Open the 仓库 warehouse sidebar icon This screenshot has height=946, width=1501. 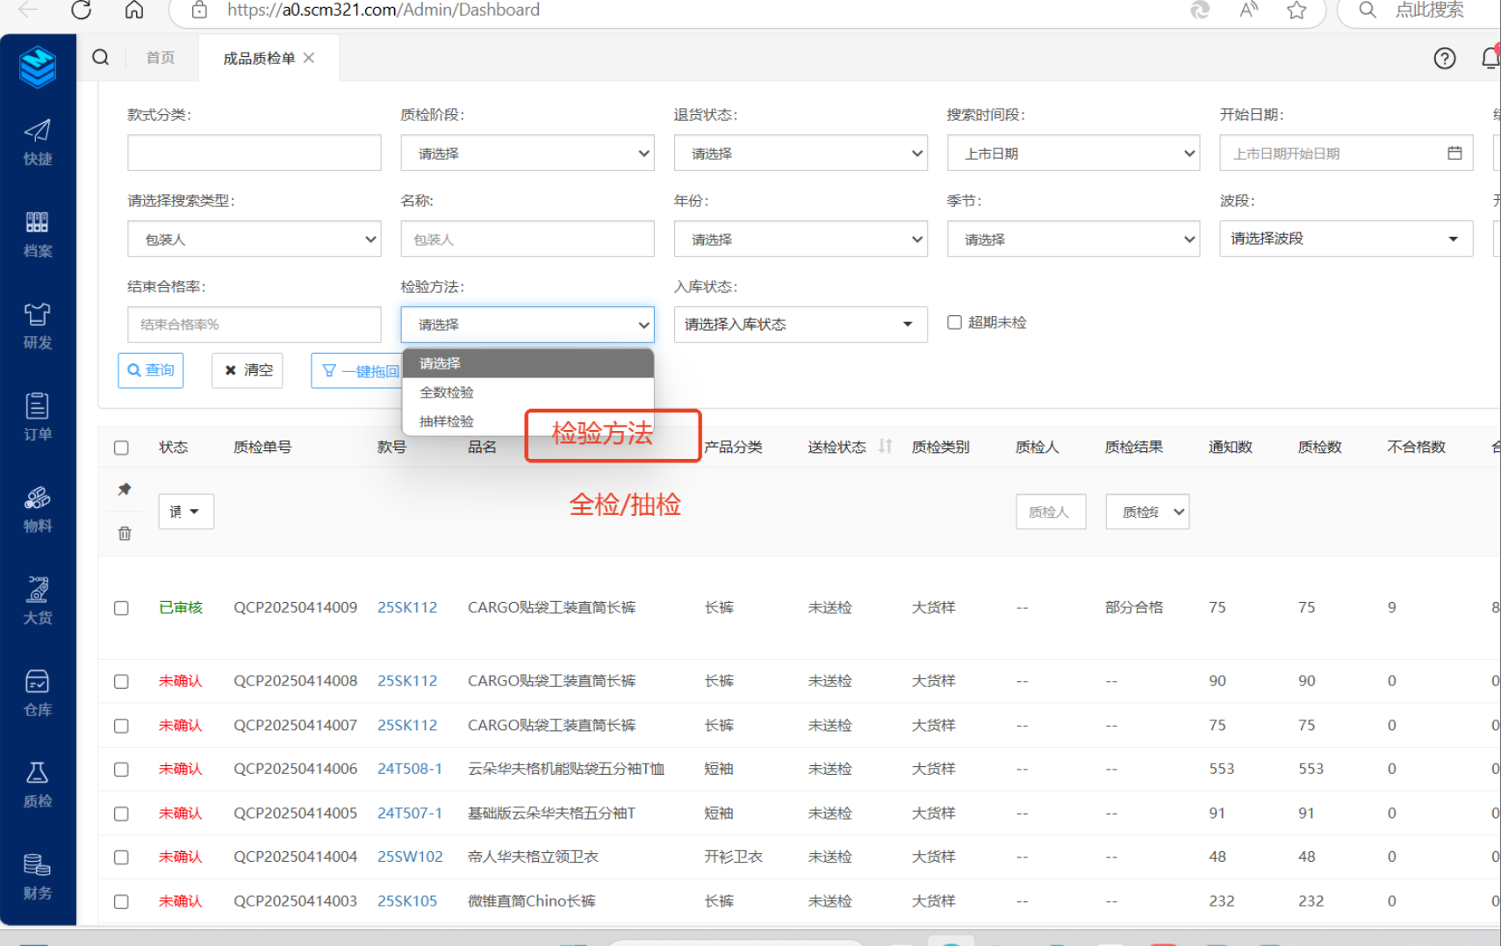tap(37, 692)
